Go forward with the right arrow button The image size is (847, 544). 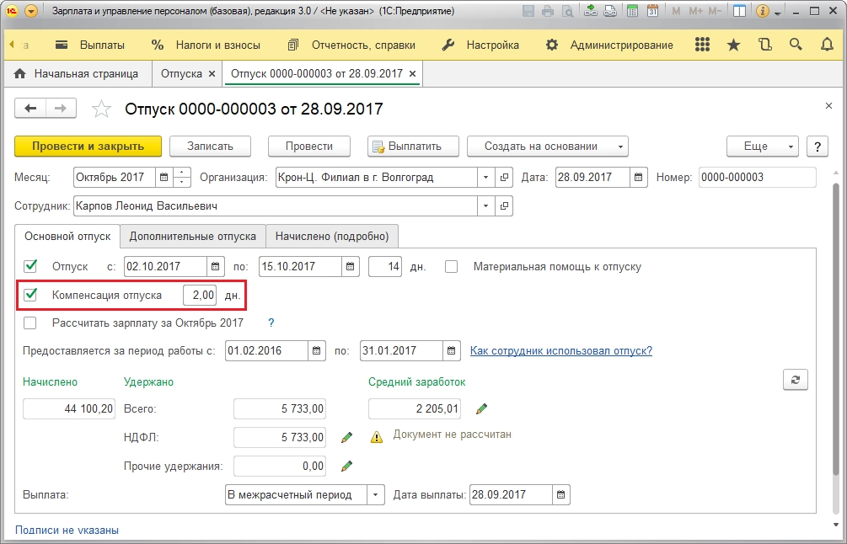pos(61,109)
